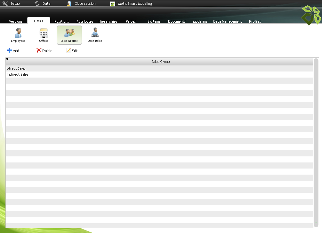Toggle sort arrow on table header
This screenshot has height=233, width=322.
(x=7, y=59)
